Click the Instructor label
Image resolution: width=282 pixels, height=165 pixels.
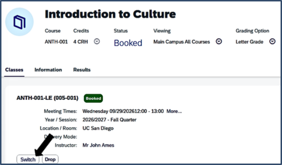tap(66, 145)
